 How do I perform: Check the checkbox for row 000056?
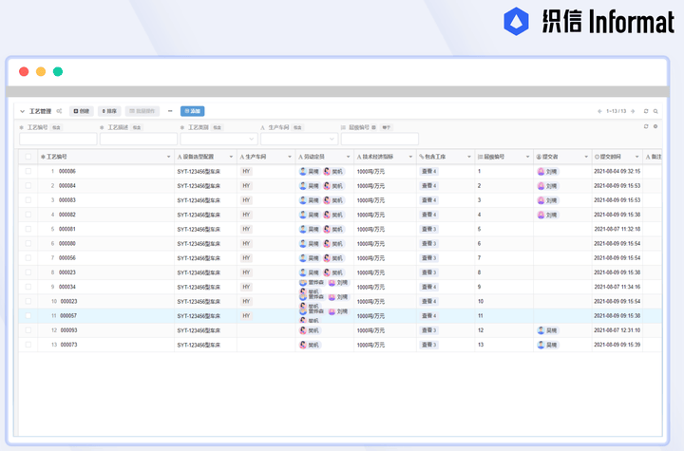[28, 257]
